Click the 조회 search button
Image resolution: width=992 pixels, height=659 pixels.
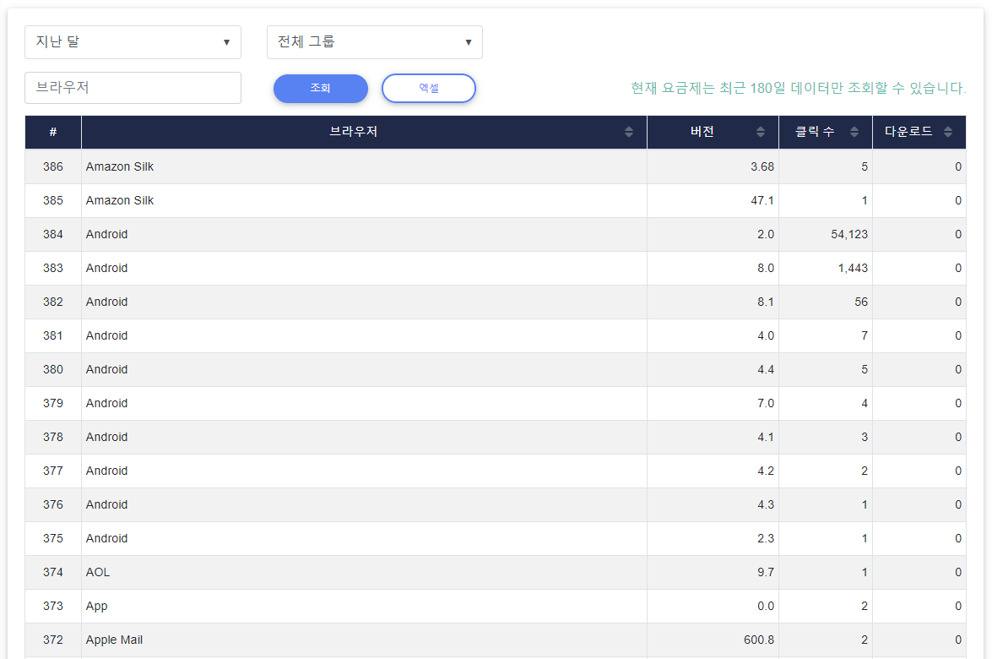click(321, 88)
